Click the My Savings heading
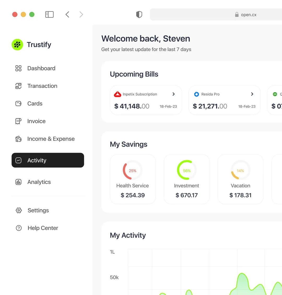Image resolution: width=282 pixels, height=295 pixels. [128, 144]
